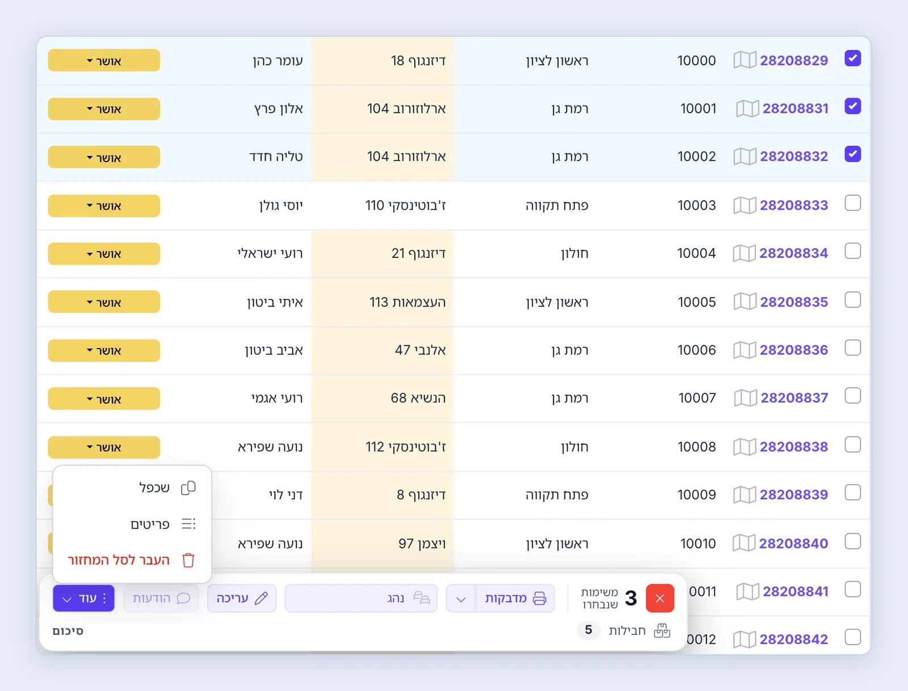Check the checkbox for order 28208833
908x691 pixels.
[x=852, y=203]
